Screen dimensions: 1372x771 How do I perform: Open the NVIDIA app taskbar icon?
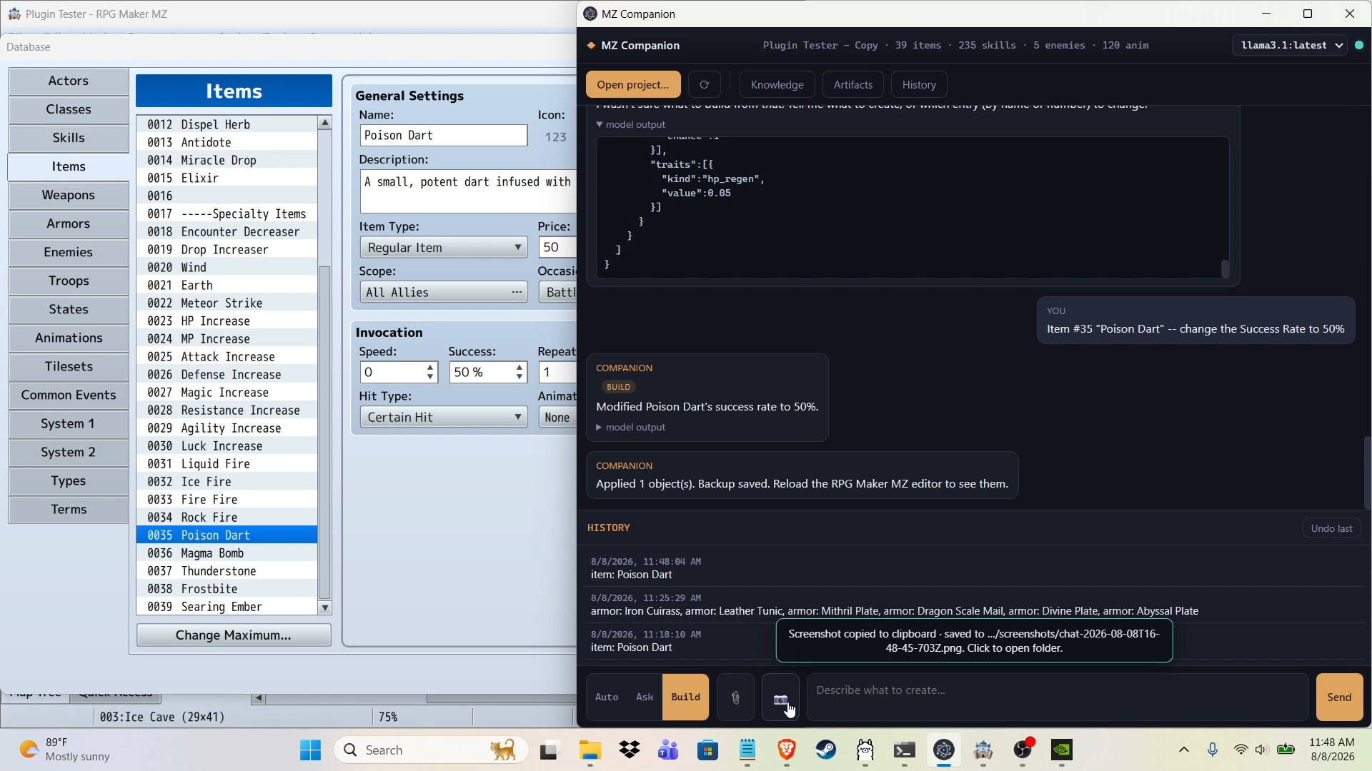coord(1062,750)
